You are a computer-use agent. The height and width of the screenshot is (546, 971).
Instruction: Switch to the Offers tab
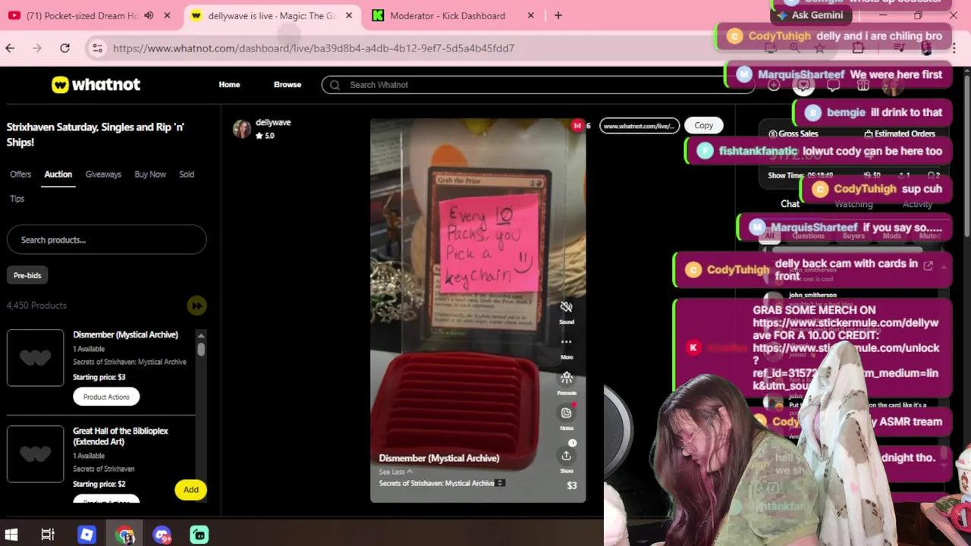click(20, 174)
